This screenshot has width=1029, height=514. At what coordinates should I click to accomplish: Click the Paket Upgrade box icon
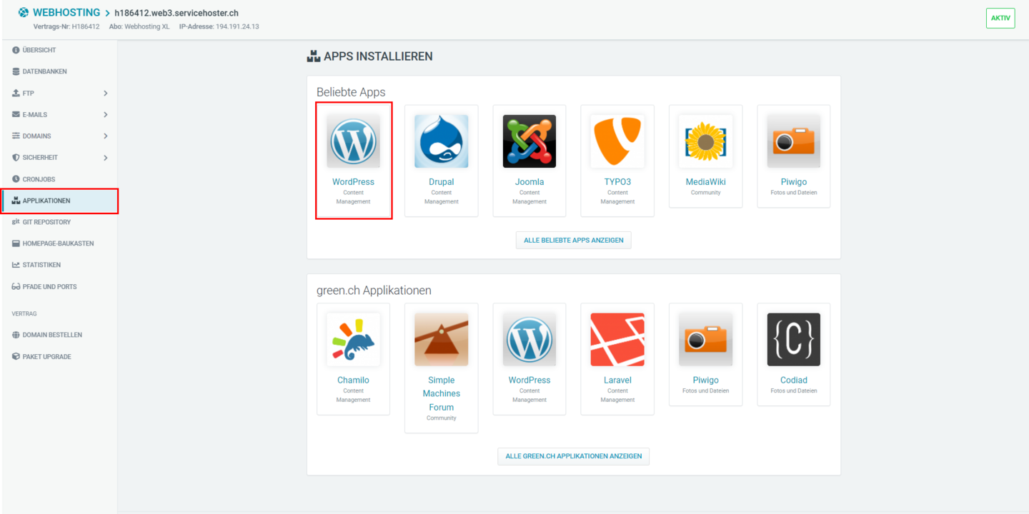click(x=16, y=356)
